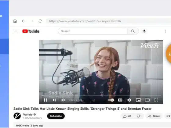Open video player settings gear
This screenshot has height=128, width=171.
tap(129, 100)
